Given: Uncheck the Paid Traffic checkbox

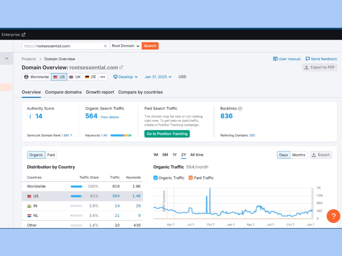Looking at the screenshot, I should (x=191, y=178).
